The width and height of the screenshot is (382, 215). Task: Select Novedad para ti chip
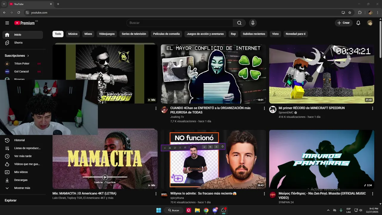(295, 34)
